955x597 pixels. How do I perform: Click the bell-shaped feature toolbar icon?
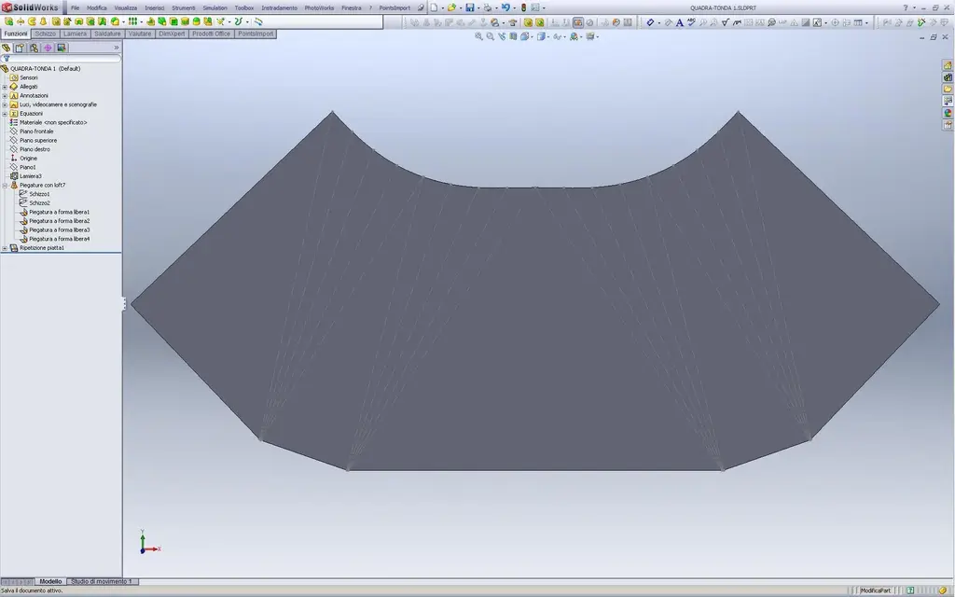click(43, 21)
